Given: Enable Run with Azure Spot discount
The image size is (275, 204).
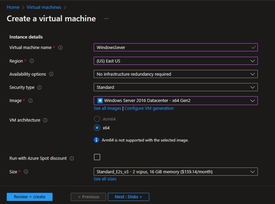Looking at the screenshot, I should tap(97, 157).
